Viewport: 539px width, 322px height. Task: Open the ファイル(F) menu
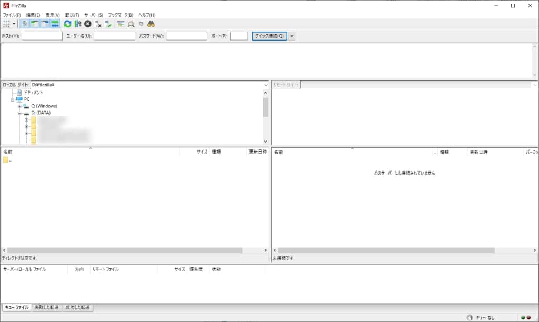point(12,15)
